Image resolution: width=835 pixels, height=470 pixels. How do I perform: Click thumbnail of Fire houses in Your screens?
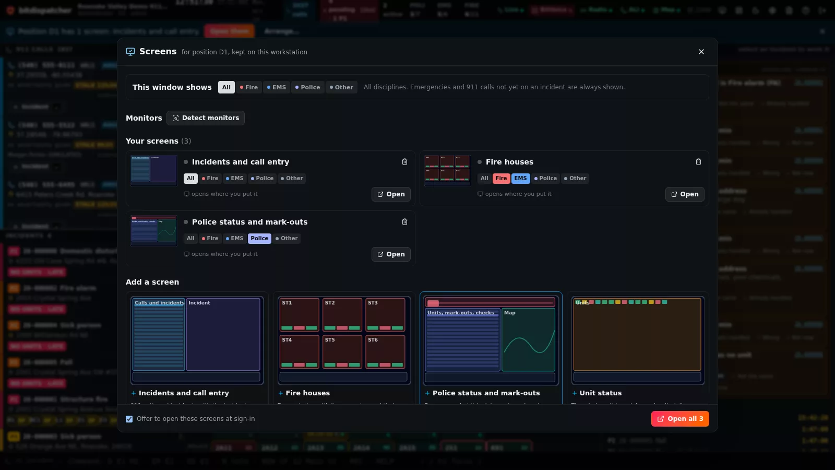[x=447, y=170]
